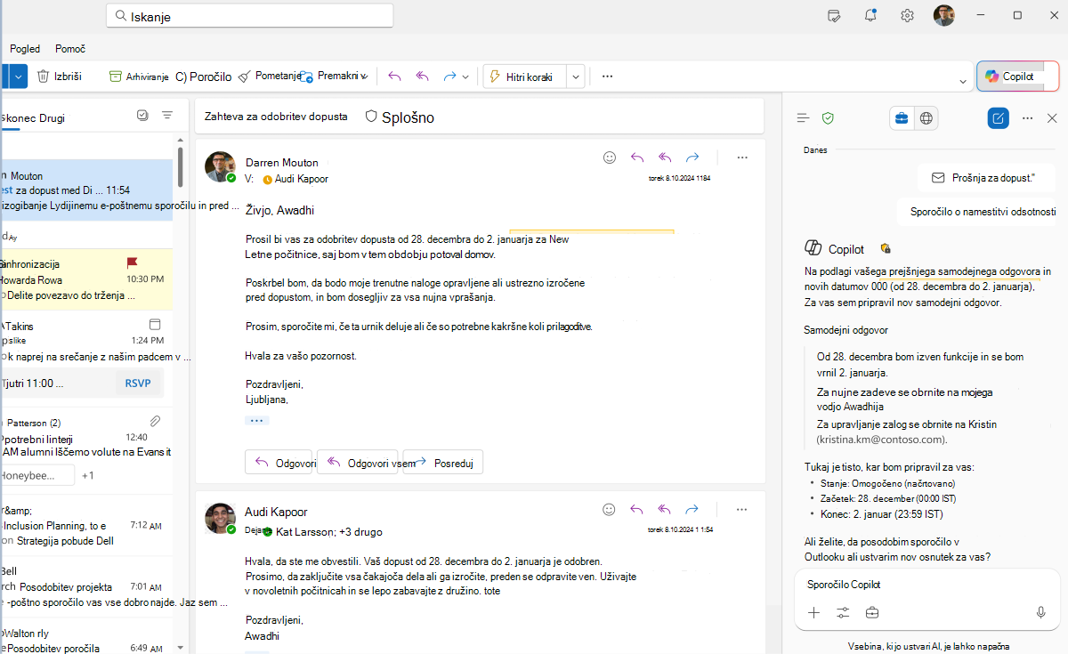The width and height of the screenshot is (1068, 654).
Task: Toggle the select-all messages checkbox icon
Action: point(142,116)
